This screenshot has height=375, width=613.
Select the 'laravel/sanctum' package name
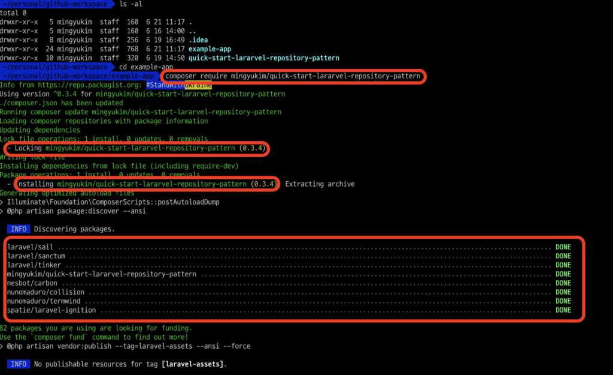(36, 256)
